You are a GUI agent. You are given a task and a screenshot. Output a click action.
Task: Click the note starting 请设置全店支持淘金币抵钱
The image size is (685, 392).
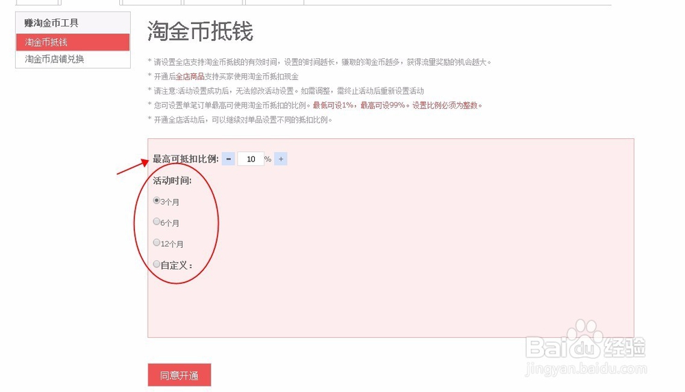coord(320,62)
